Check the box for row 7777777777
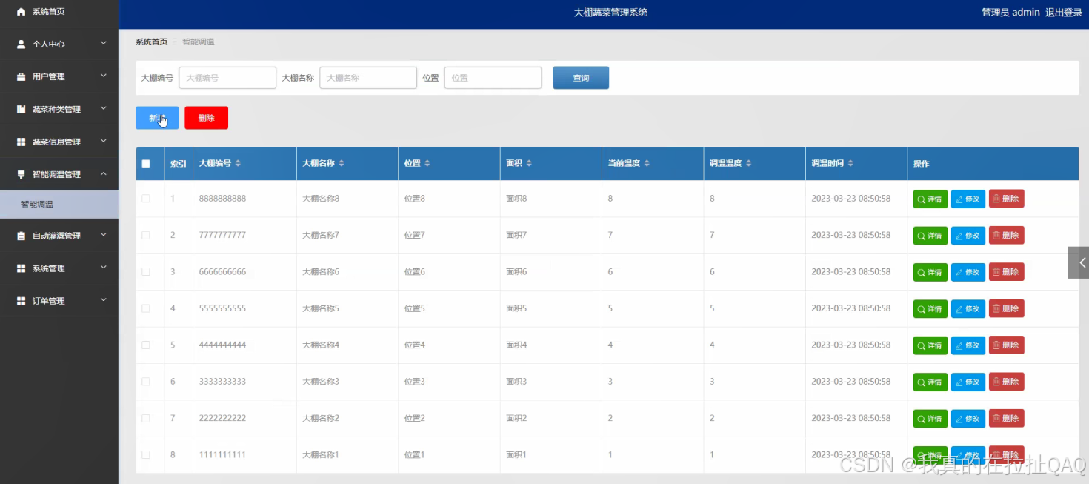 (x=146, y=235)
